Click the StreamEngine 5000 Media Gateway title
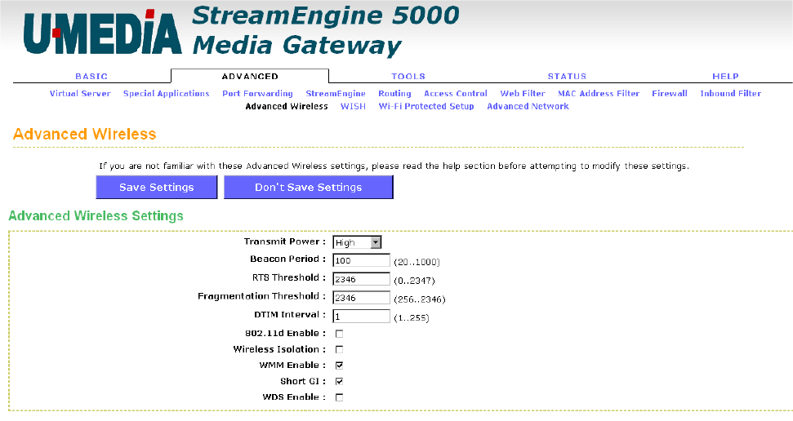The height and width of the screenshot is (421, 793). (x=325, y=30)
